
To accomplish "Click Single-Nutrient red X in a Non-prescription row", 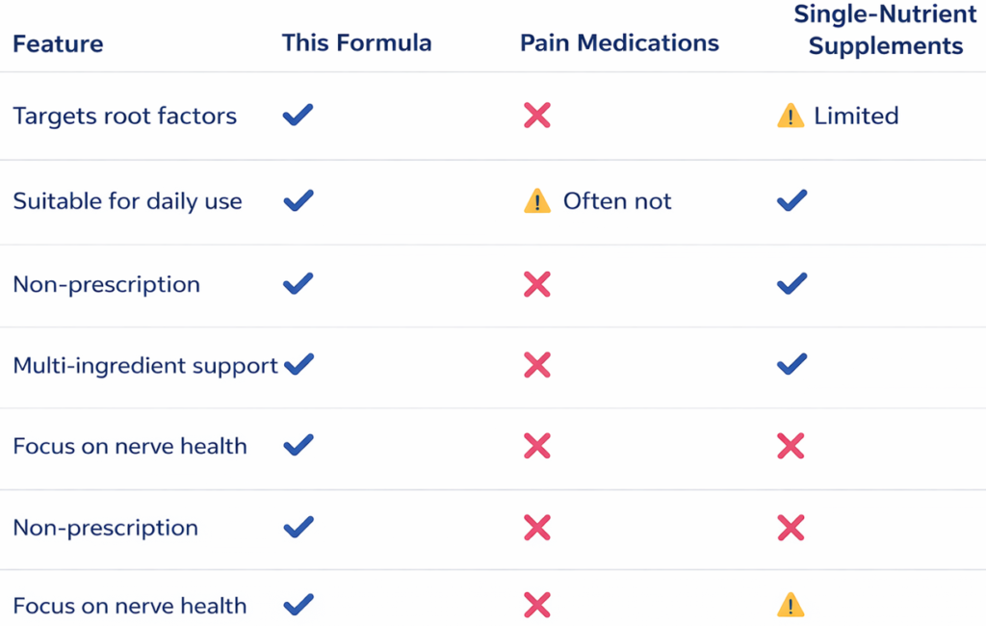I will 791,527.
